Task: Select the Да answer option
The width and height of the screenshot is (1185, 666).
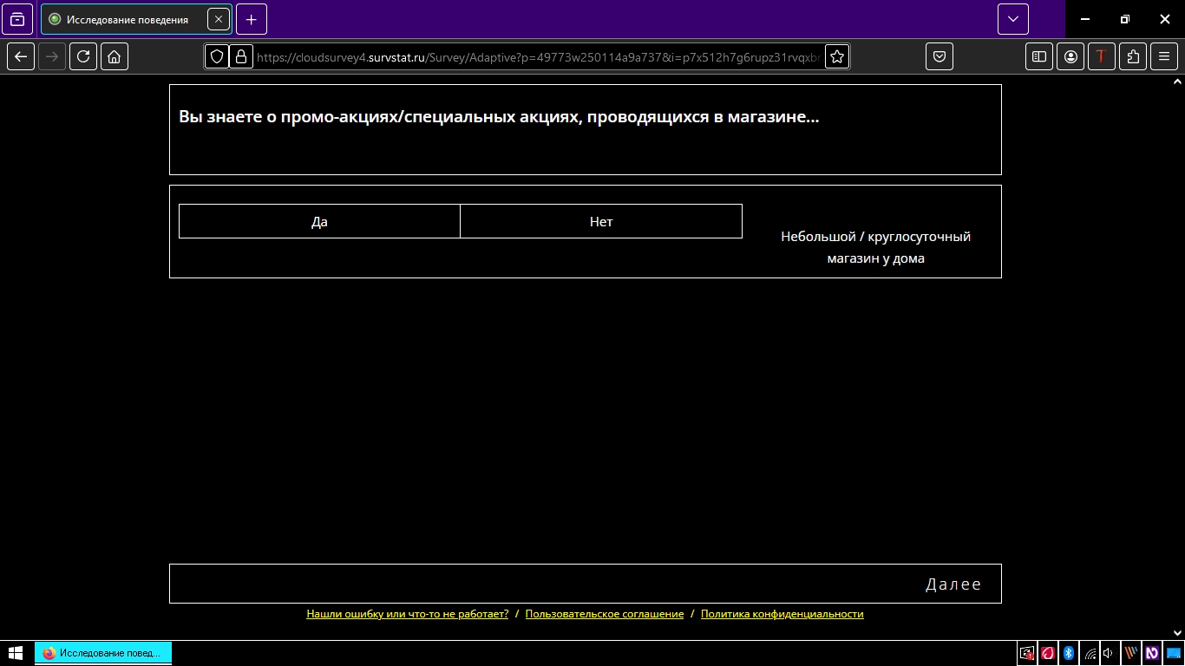Action: 319,221
